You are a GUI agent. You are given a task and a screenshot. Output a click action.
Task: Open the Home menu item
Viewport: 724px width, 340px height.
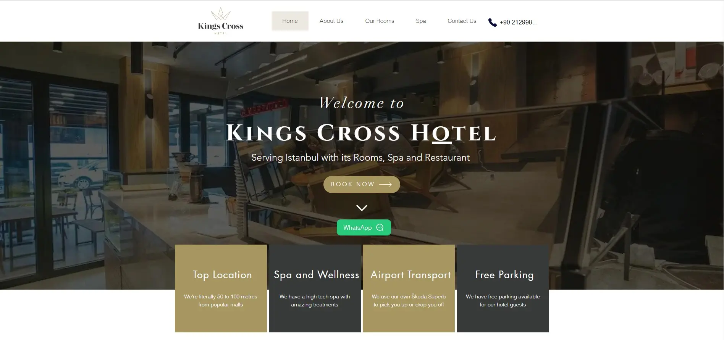[290, 21]
